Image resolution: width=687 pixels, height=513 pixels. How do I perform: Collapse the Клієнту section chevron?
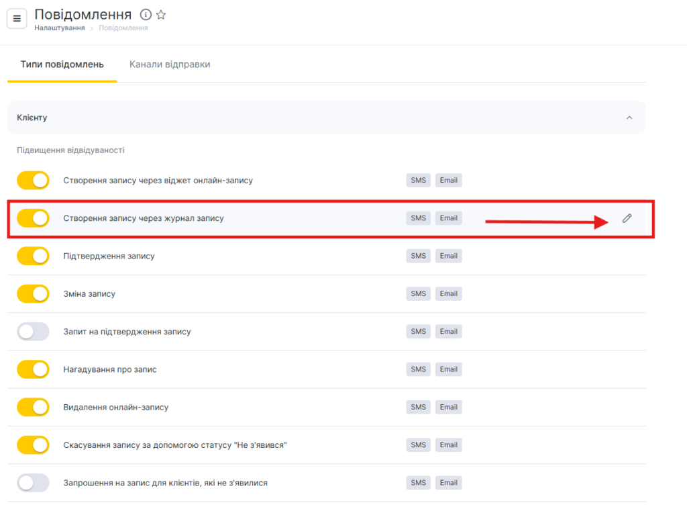pyautogui.click(x=629, y=118)
